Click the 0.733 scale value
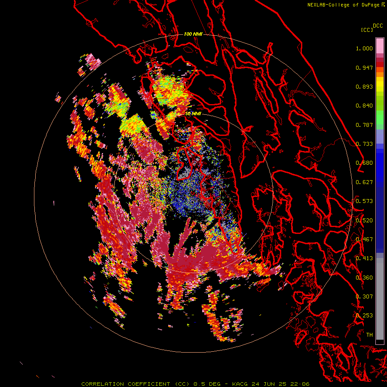Screen dimensions: 387x387 [364, 144]
